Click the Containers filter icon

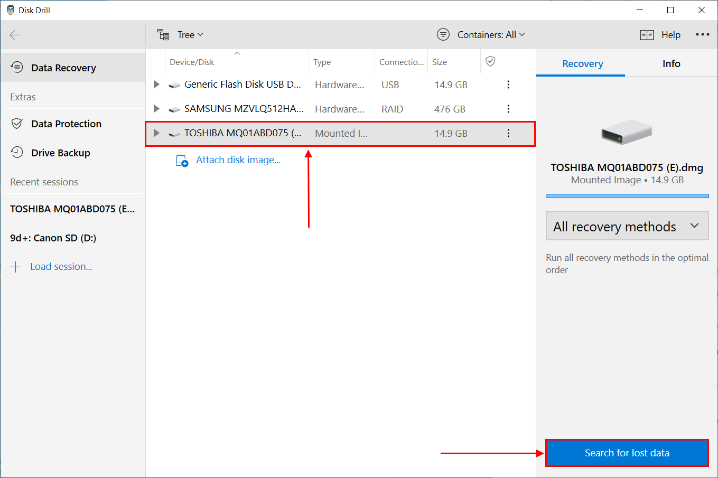443,35
